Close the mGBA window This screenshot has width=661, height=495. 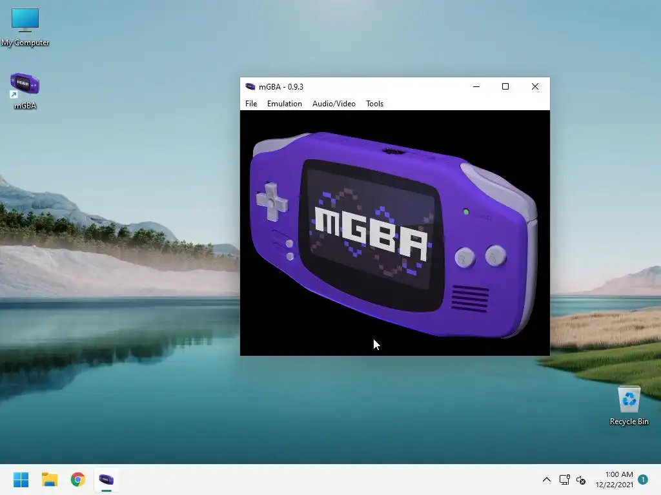click(535, 86)
